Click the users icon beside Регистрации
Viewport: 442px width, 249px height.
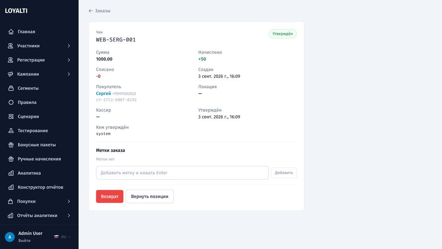coord(11,60)
